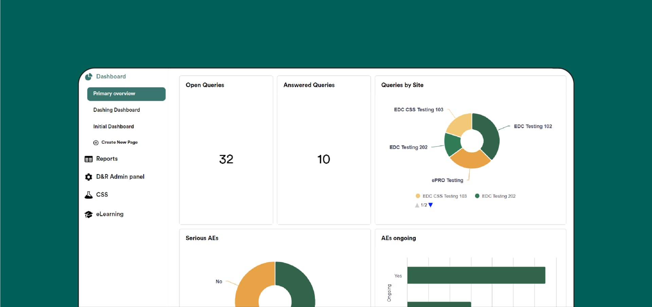Open the D&R Admin panel section

(120, 177)
